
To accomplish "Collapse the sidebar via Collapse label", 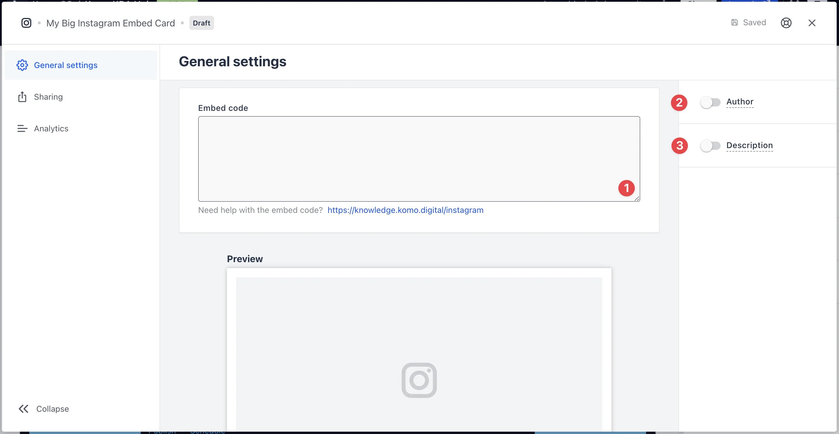I will pos(52,409).
